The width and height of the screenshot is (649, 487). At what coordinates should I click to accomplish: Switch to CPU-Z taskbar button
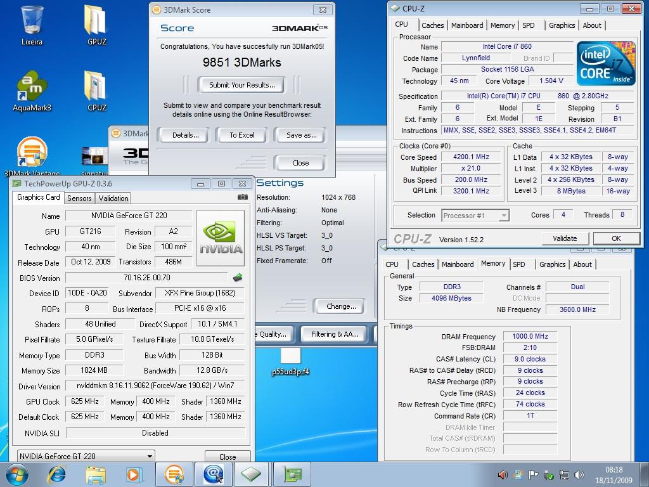tap(252, 474)
